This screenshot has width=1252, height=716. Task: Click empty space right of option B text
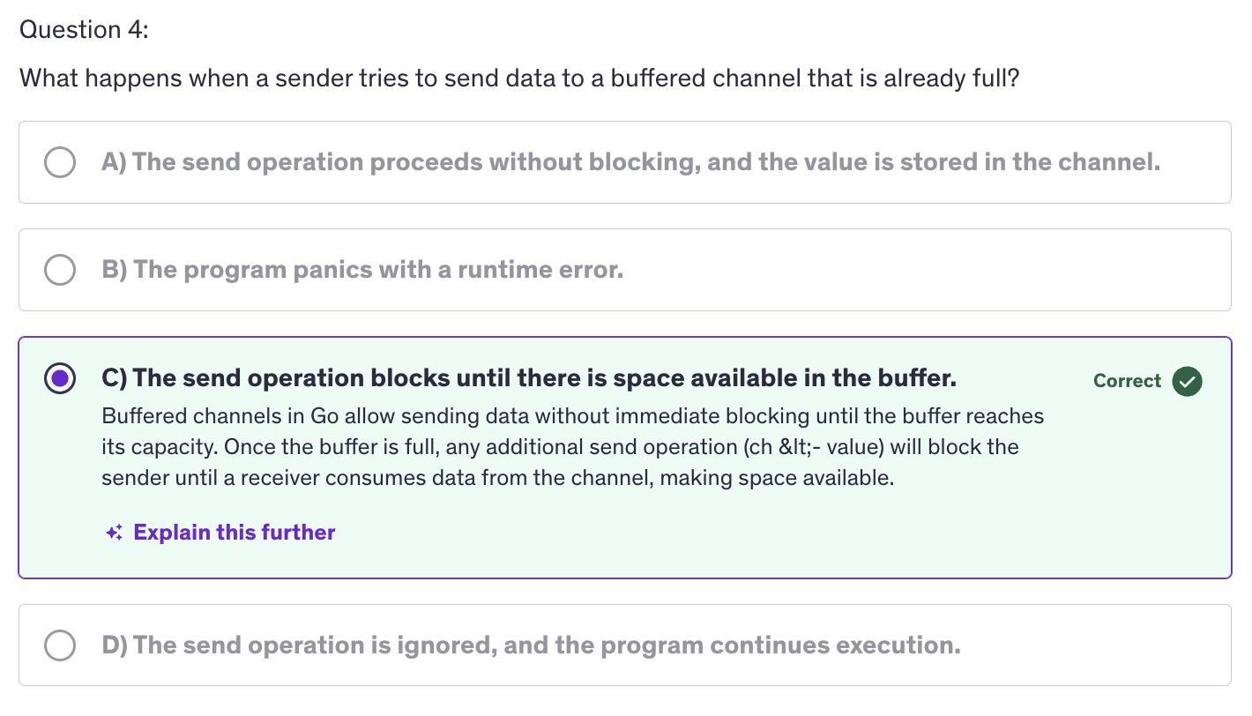pos(926,270)
